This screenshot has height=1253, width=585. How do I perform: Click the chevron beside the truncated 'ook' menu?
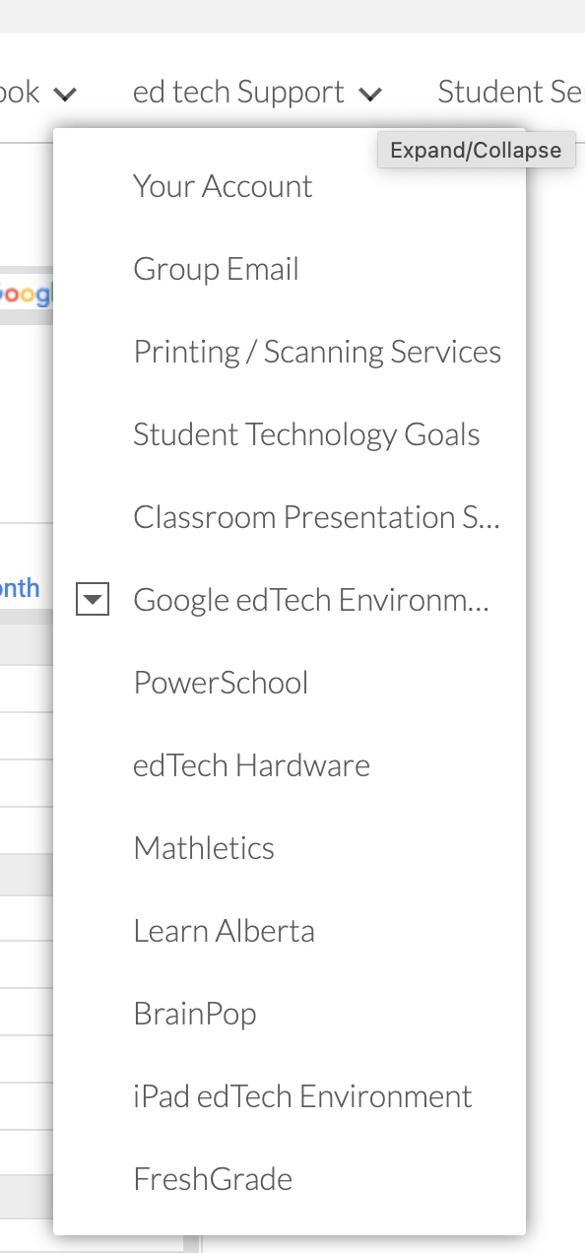(x=65, y=95)
